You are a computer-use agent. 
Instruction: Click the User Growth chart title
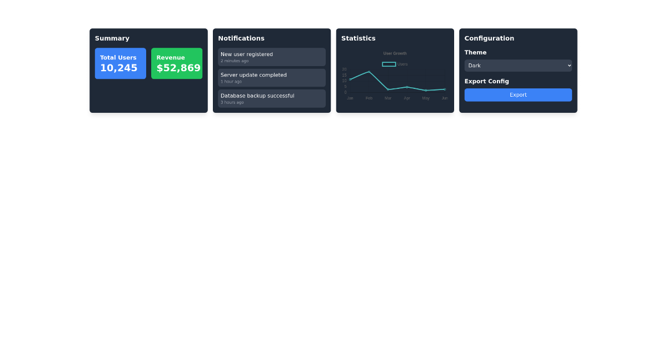(395, 53)
